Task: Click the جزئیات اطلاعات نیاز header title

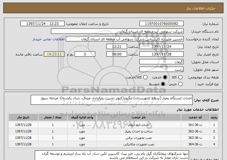Action: click(201, 8)
